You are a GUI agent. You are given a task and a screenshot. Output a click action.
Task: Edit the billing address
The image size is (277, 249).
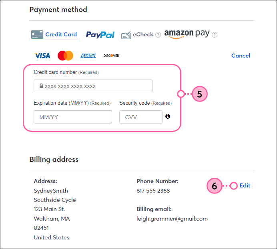[245, 185]
